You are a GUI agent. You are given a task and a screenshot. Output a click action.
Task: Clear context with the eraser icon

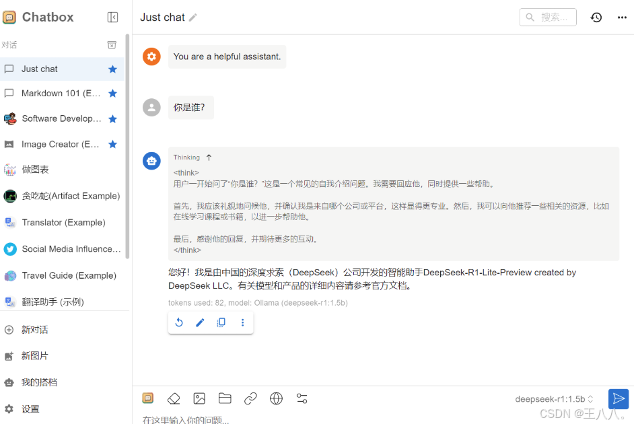(174, 398)
